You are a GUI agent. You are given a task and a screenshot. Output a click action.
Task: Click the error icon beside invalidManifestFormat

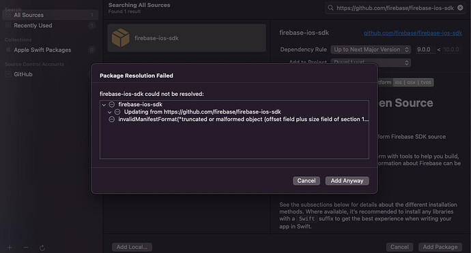pos(111,119)
